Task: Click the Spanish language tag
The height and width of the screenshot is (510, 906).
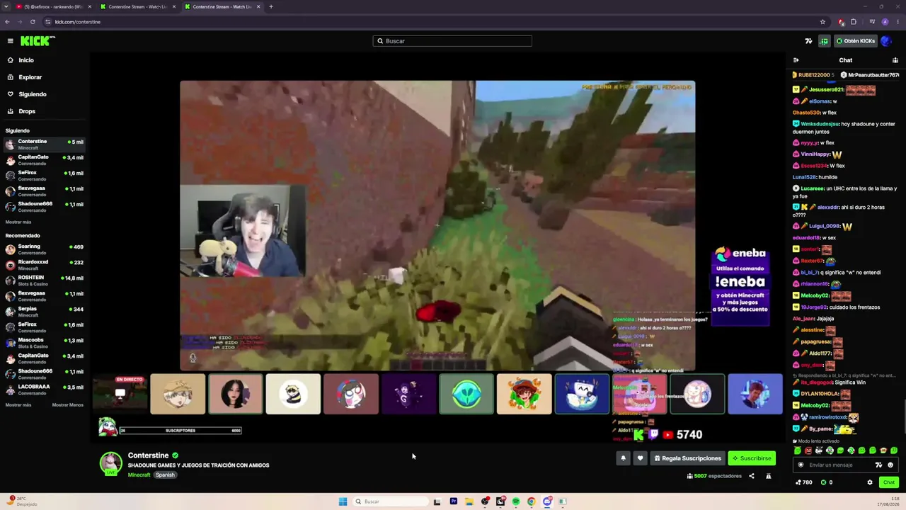Action: (x=165, y=475)
